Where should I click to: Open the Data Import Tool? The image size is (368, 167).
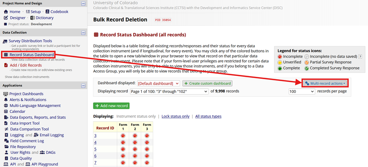pyautogui.click(x=25, y=123)
